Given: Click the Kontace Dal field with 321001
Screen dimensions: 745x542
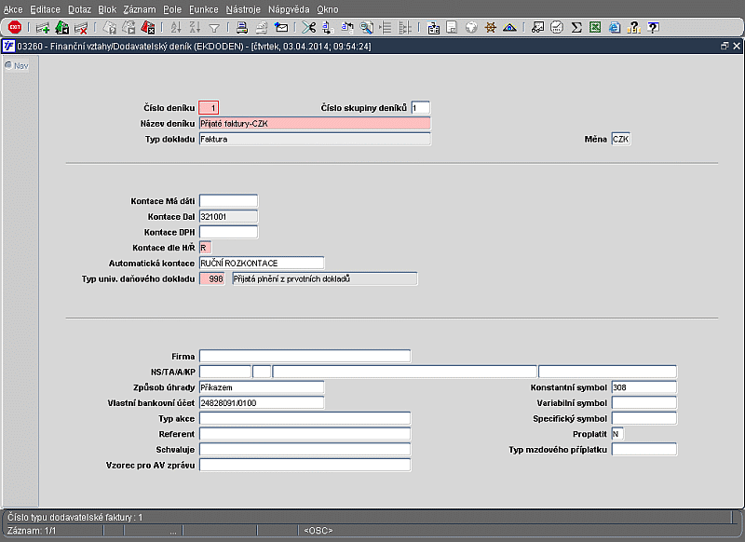Looking at the screenshot, I should click(x=228, y=217).
